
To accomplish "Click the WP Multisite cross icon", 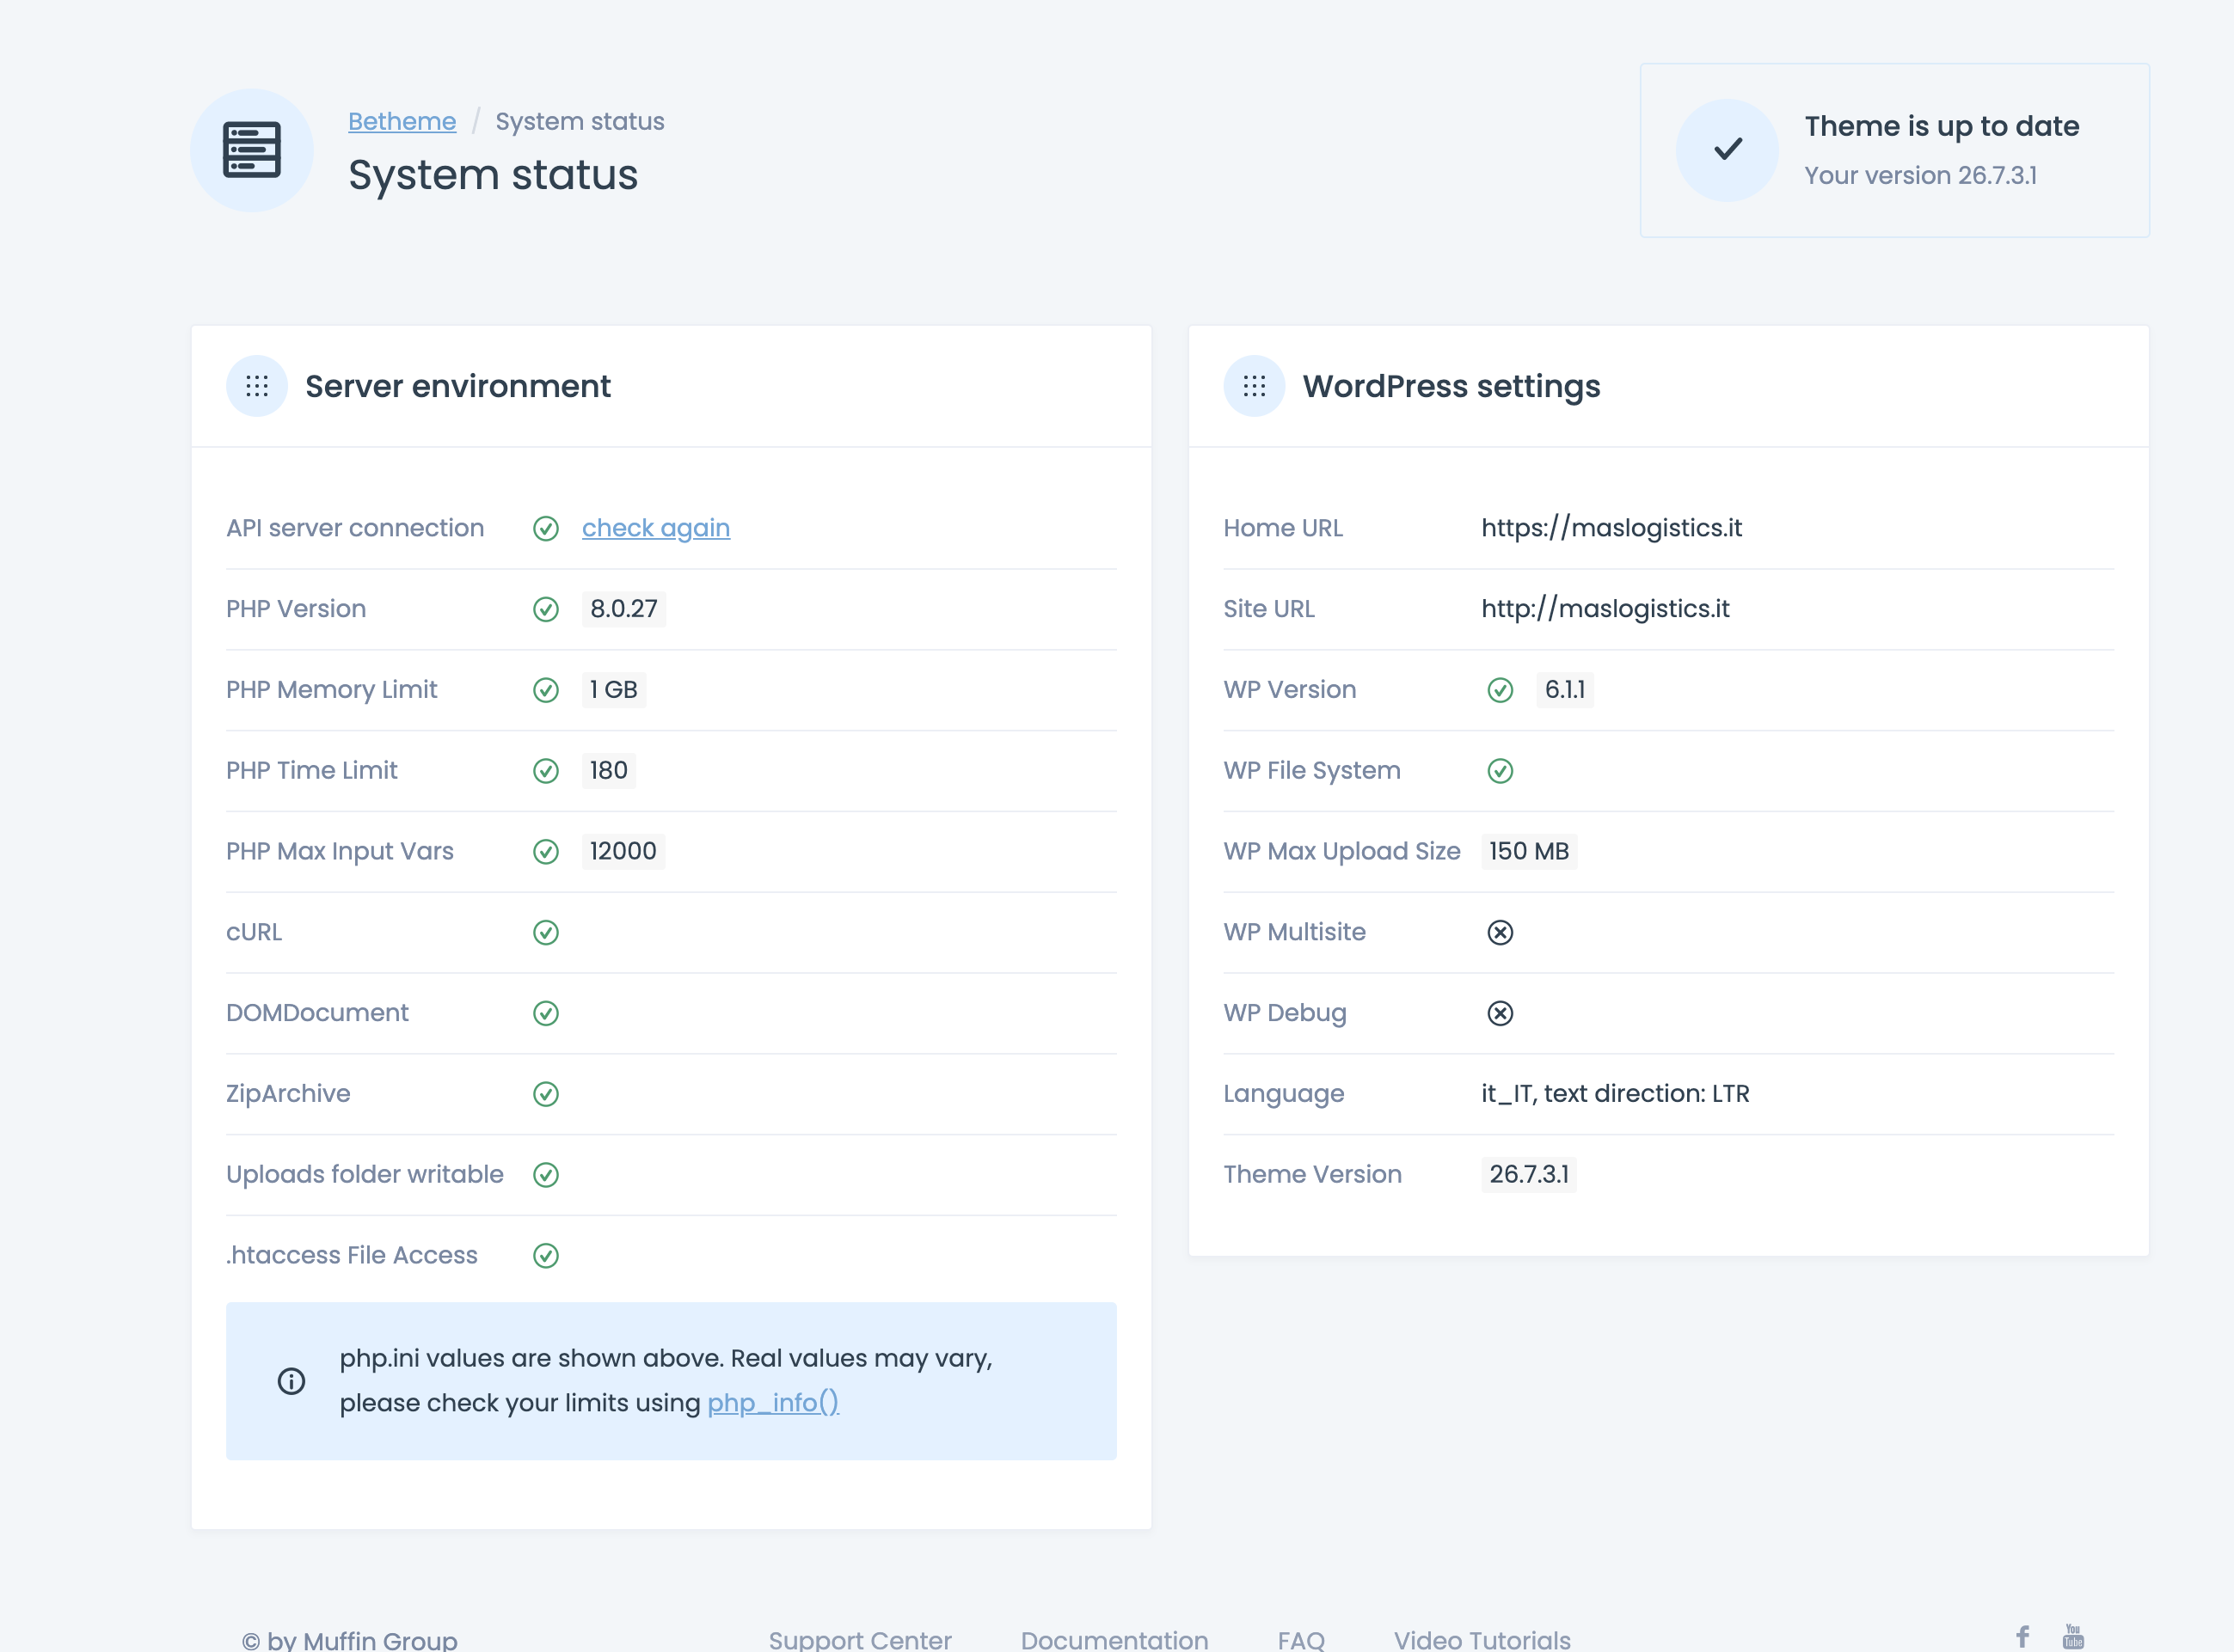I will [1500, 932].
